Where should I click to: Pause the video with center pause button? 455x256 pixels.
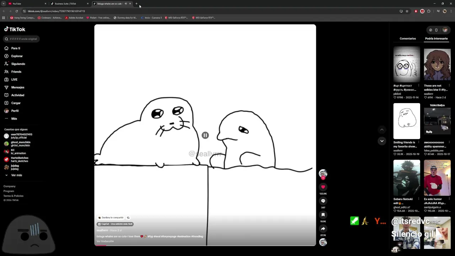point(205,135)
